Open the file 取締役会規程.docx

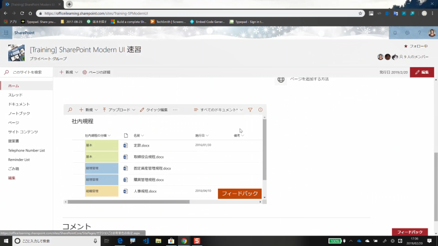pos(148,157)
